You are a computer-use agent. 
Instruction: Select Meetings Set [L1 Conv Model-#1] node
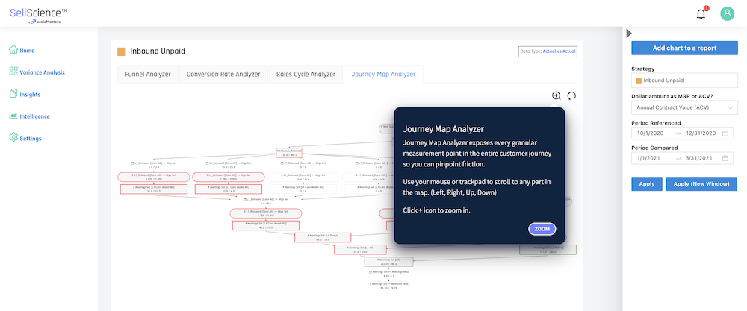coord(228,189)
